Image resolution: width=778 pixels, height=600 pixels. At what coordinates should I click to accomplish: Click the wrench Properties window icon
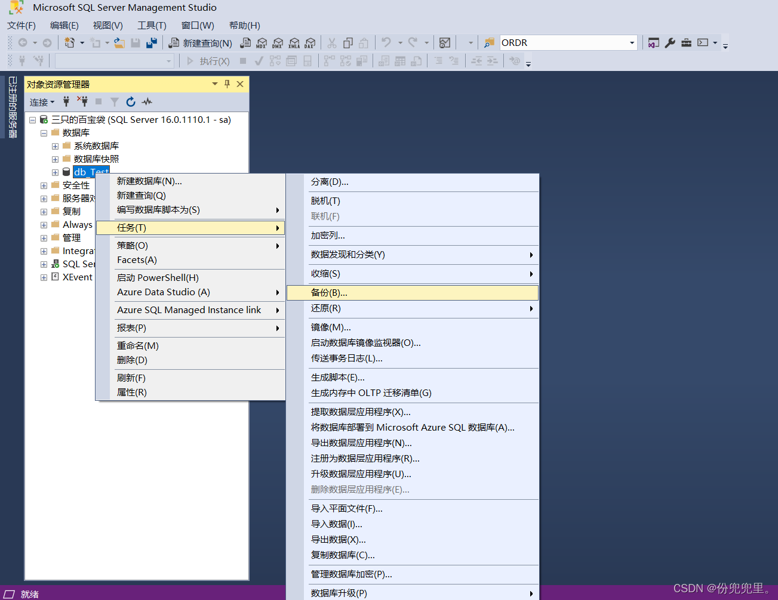670,43
